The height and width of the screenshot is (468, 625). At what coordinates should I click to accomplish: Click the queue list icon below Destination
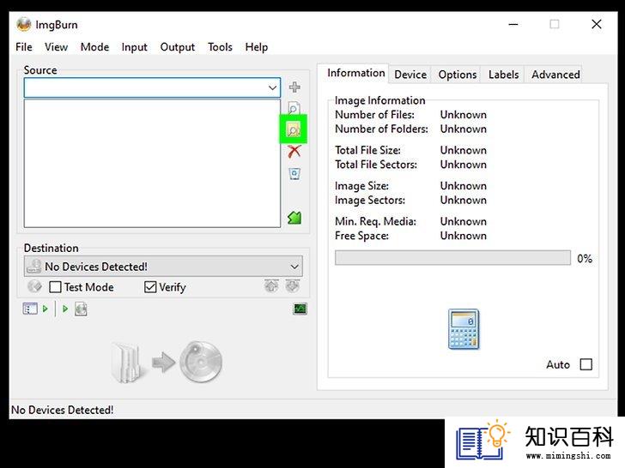(x=30, y=309)
